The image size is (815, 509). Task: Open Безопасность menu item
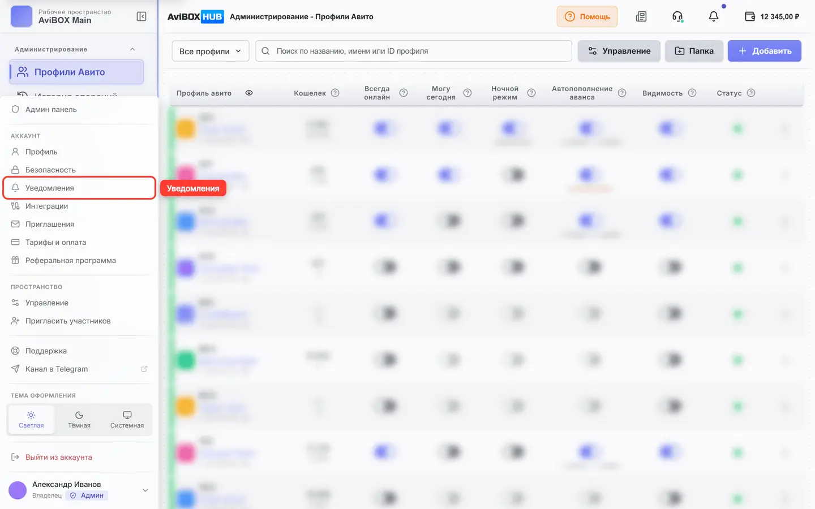point(79,170)
